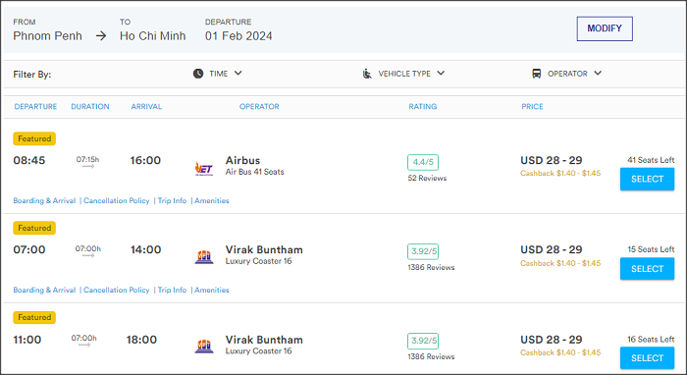This screenshot has width=687, height=375.
Task: Open Boarding & Arrival for 07:00 trip
Action: click(44, 290)
